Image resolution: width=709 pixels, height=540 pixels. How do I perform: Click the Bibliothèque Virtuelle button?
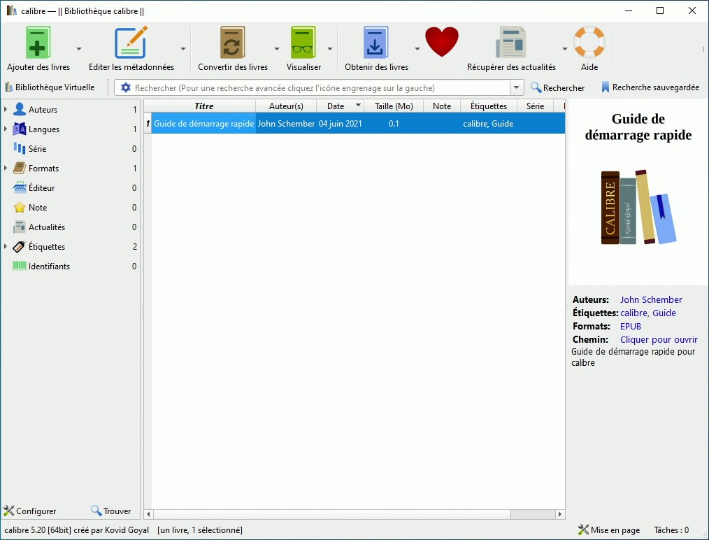point(50,88)
